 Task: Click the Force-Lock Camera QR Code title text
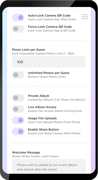click(50, 27)
